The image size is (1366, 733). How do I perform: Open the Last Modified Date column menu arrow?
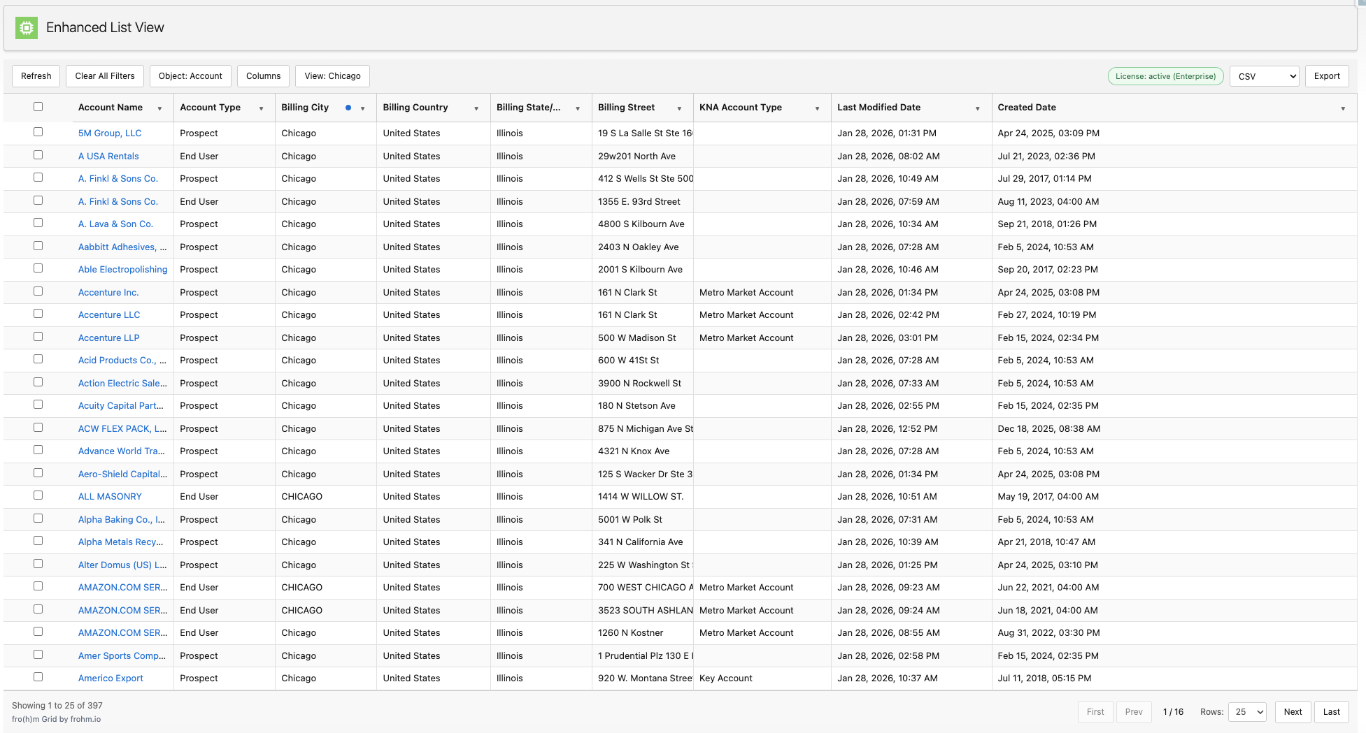tap(977, 108)
